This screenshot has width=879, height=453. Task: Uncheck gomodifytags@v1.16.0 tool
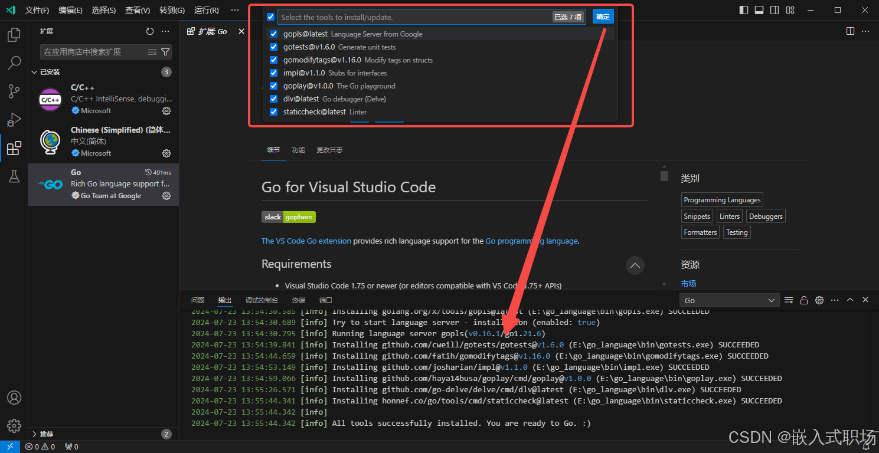coord(273,60)
